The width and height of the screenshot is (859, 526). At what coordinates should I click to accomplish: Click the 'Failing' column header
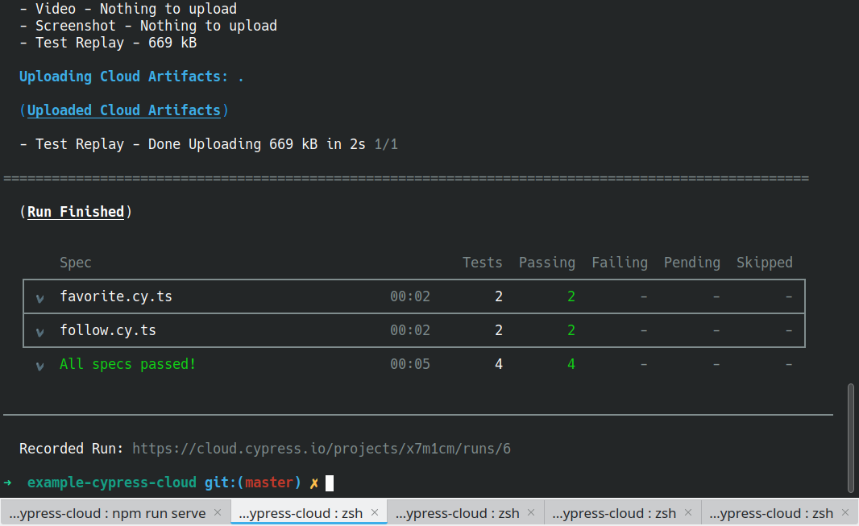pyautogui.click(x=620, y=263)
